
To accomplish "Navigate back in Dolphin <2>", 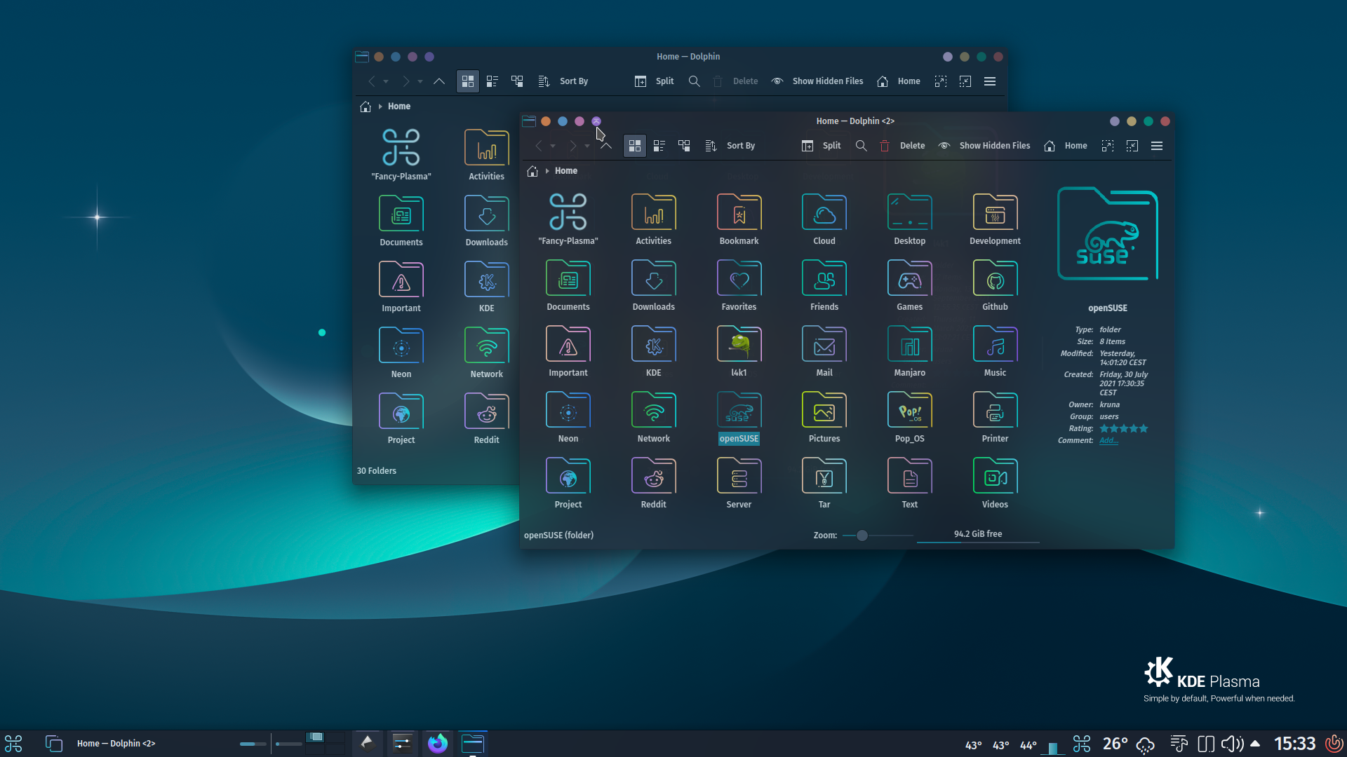I will point(538,146).
